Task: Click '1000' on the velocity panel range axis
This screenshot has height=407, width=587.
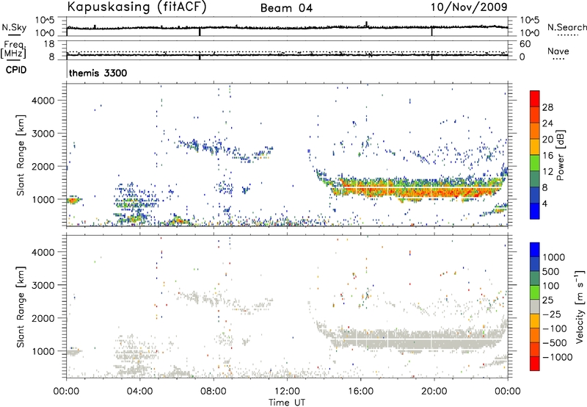Action: tap(43, 351)
